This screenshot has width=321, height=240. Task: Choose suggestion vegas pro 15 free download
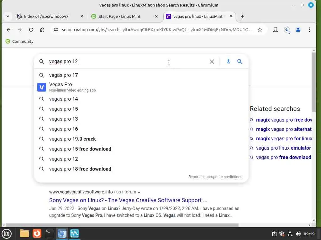pos(141,149)
